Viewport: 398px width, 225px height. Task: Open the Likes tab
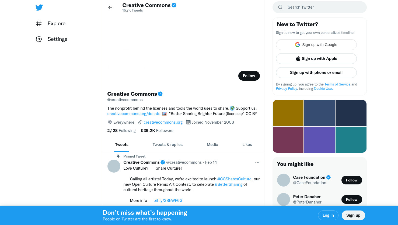pyautogui.click(x=247, y=145)
